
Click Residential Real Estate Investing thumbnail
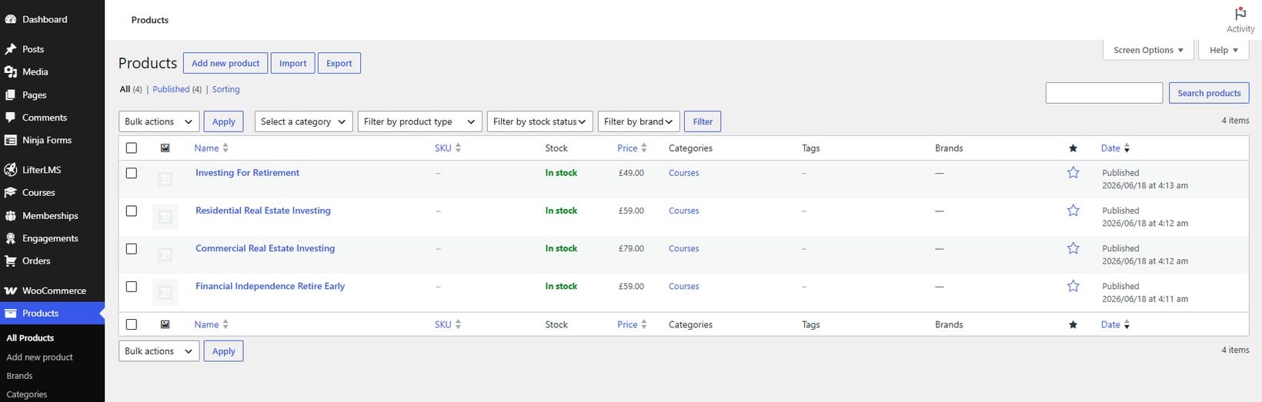165,217
